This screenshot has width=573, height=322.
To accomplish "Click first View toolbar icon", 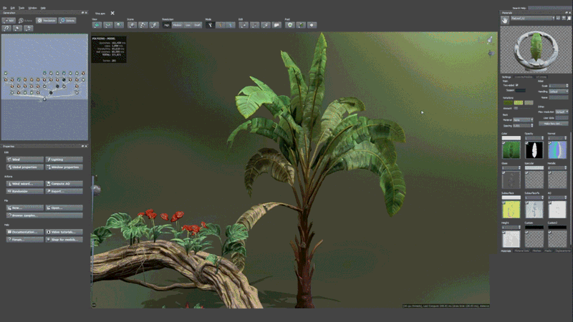I will (97, 25).
